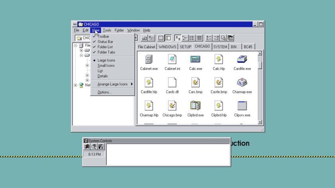
Task: Click the large icons view toolbar button
Action: tap(178, 38)
